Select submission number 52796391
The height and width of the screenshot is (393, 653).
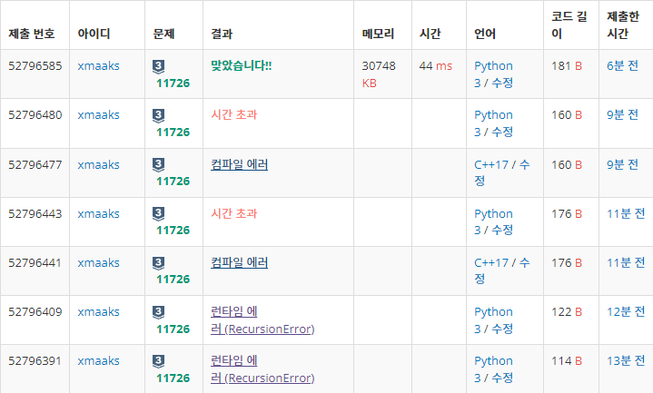pyautogui.click(x=35, y=361)
